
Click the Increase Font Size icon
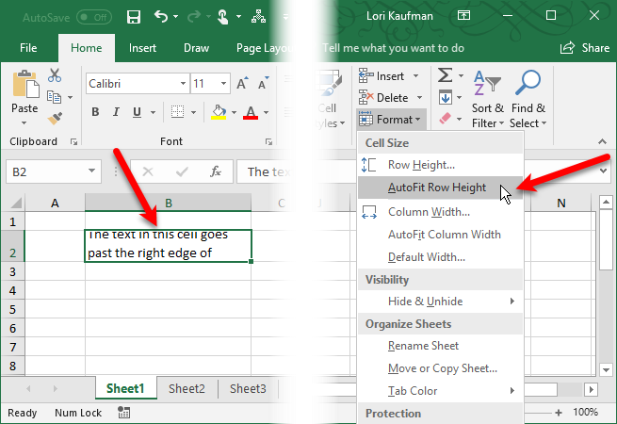[242, 83]
